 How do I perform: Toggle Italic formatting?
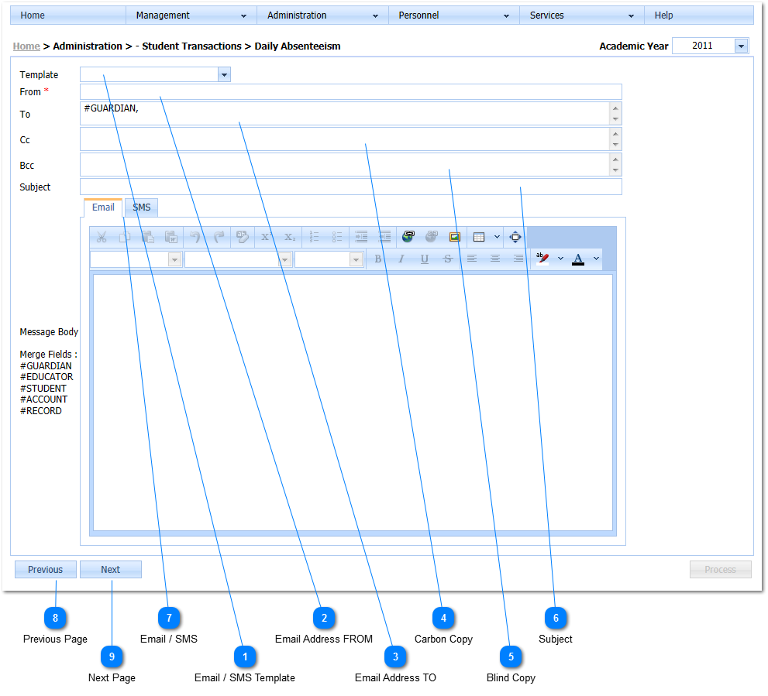401,259
